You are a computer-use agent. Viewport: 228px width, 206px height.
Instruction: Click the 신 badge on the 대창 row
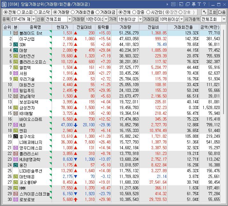(16, 50)
